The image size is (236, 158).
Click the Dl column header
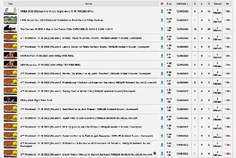pos(162,4)
